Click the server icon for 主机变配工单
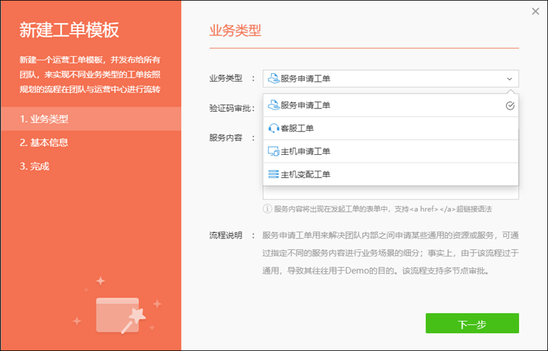The height and width of the screenshot is (351, 548). [273, 175]
